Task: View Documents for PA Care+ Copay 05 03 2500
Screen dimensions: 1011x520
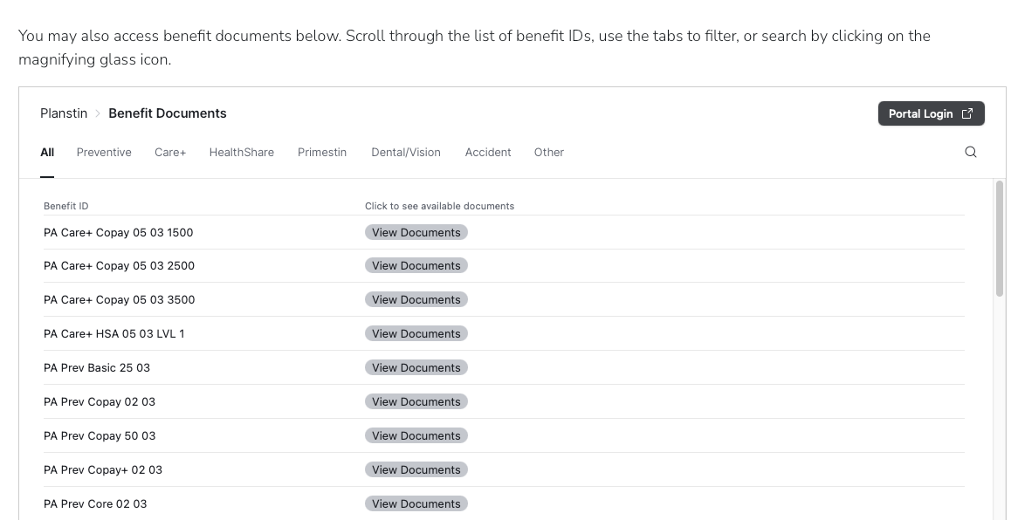Action: click(416, 265)
